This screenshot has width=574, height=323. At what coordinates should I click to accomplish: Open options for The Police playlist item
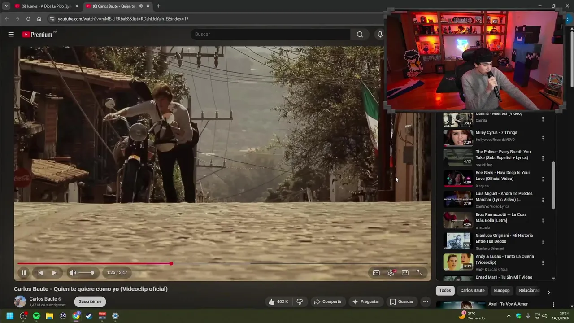click(x=543, y=158)
